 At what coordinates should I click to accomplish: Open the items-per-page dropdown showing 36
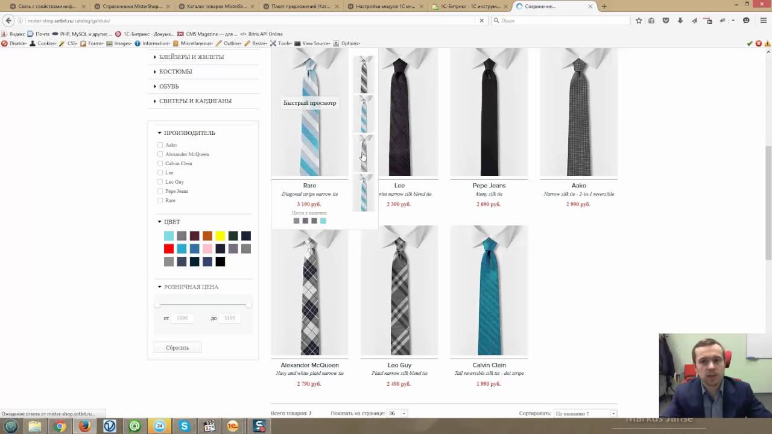(x=397, y=414)
